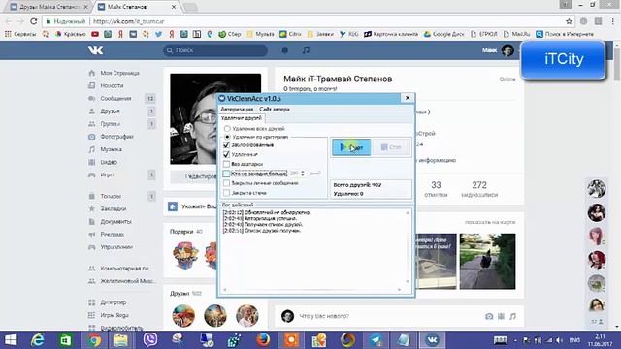Bookmark this page with the star icon

(x=570, y=21)
